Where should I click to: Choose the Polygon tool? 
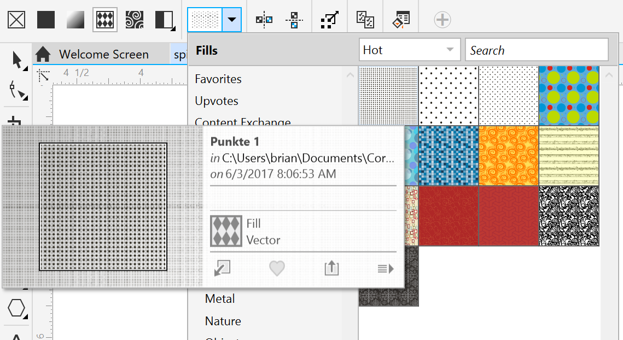[16, 308]
